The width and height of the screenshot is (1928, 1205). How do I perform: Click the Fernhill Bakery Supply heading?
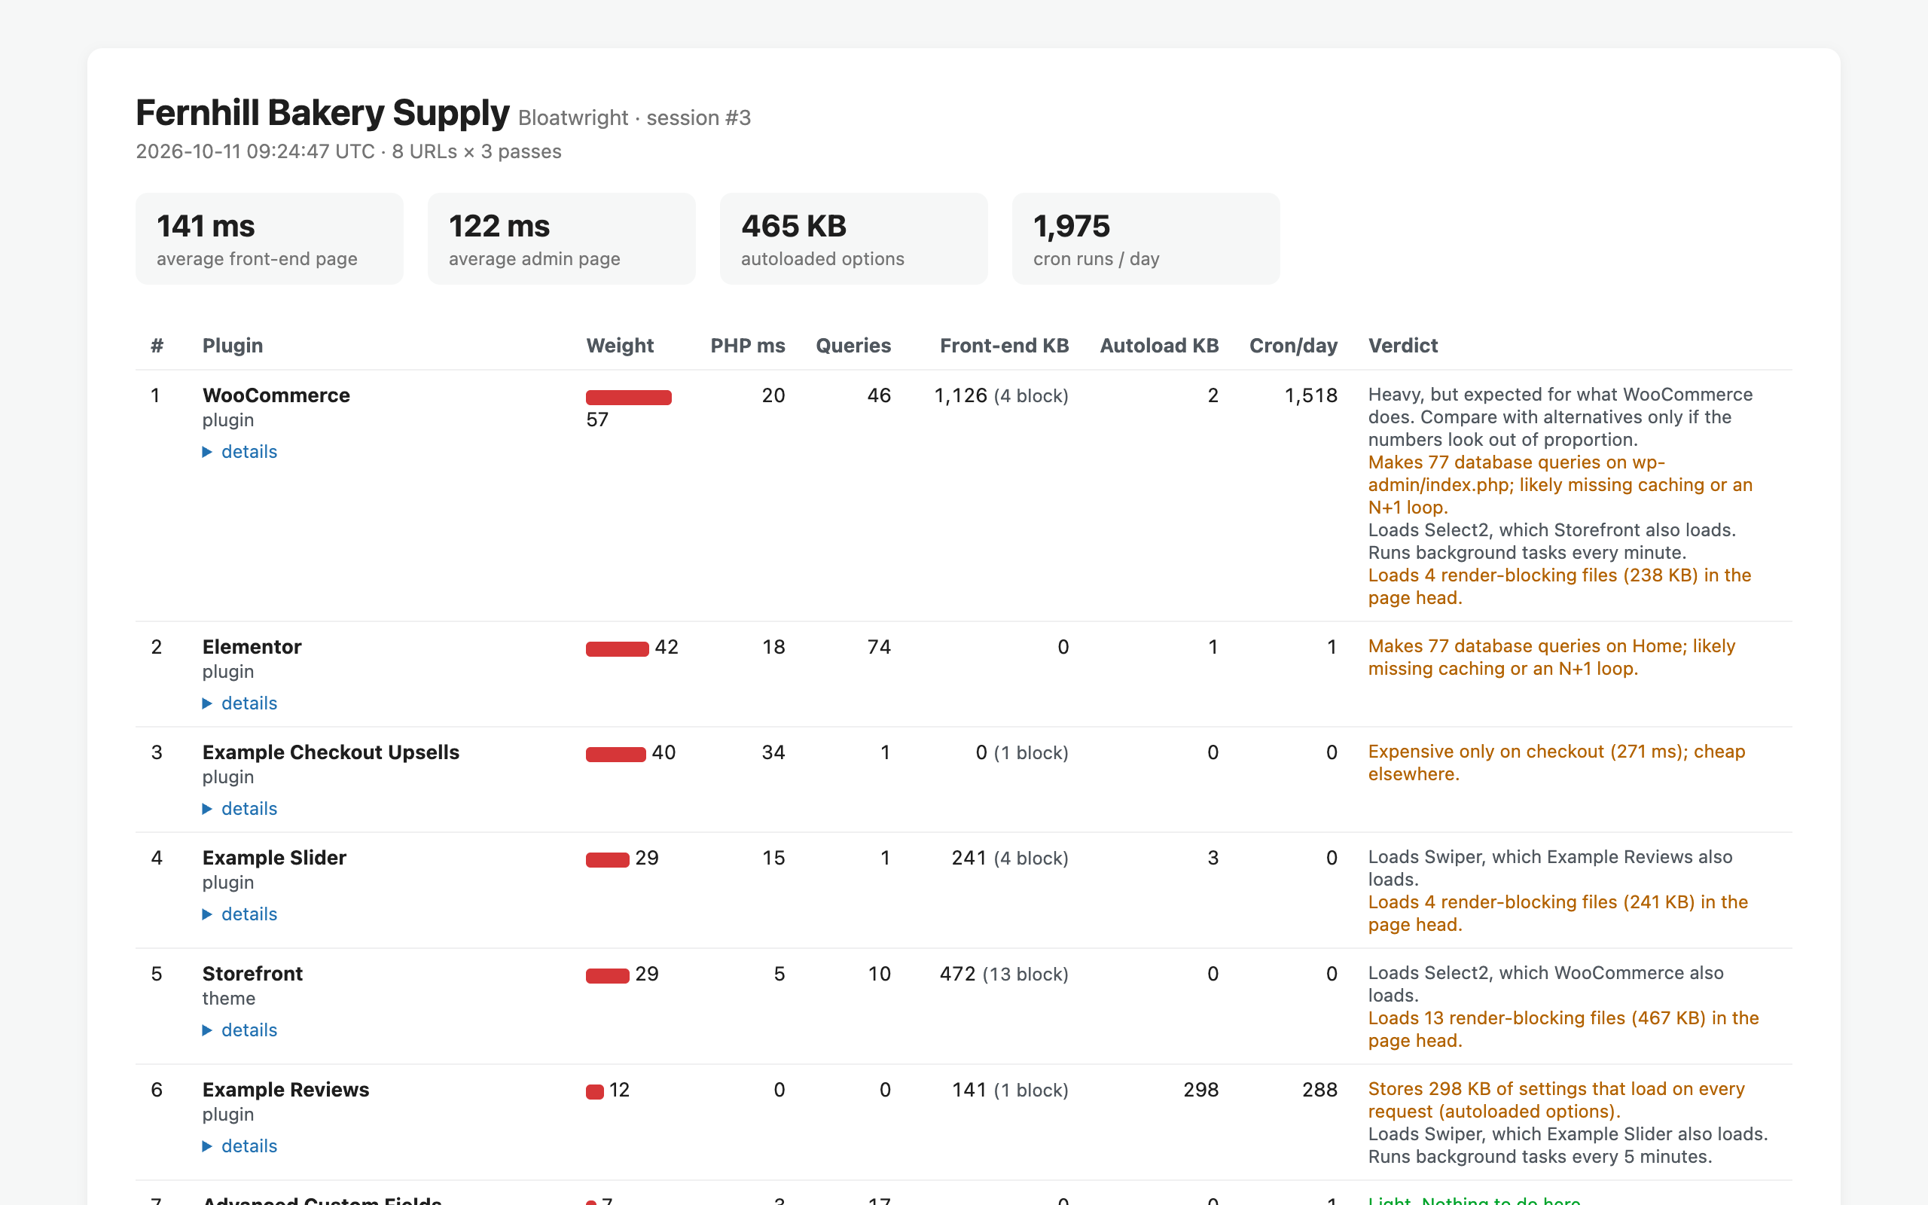[x=322, y=112]
